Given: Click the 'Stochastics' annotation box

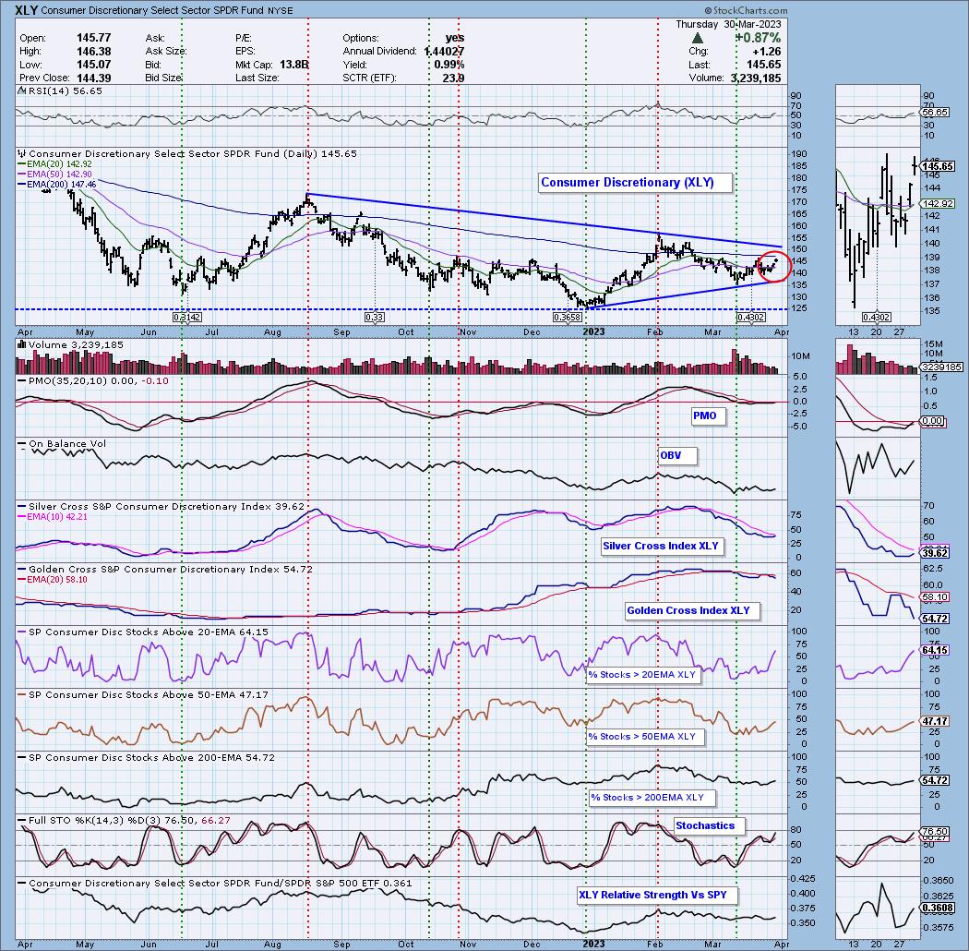Looking at the screenshot, I should coord(710,826).
